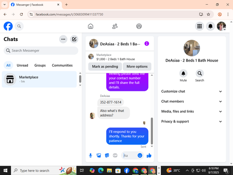Viewport: 233px width, 175px height.
Task: View site information icon in address bar
Action: 31,14
